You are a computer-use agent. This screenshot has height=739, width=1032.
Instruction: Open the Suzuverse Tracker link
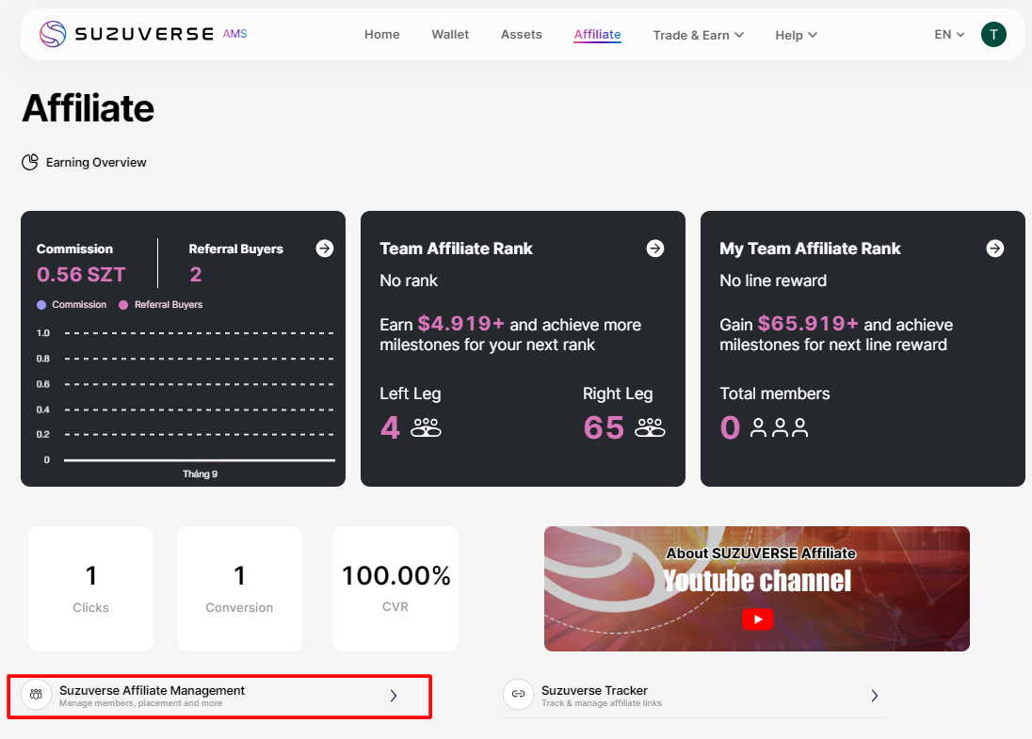pos(693,696)
